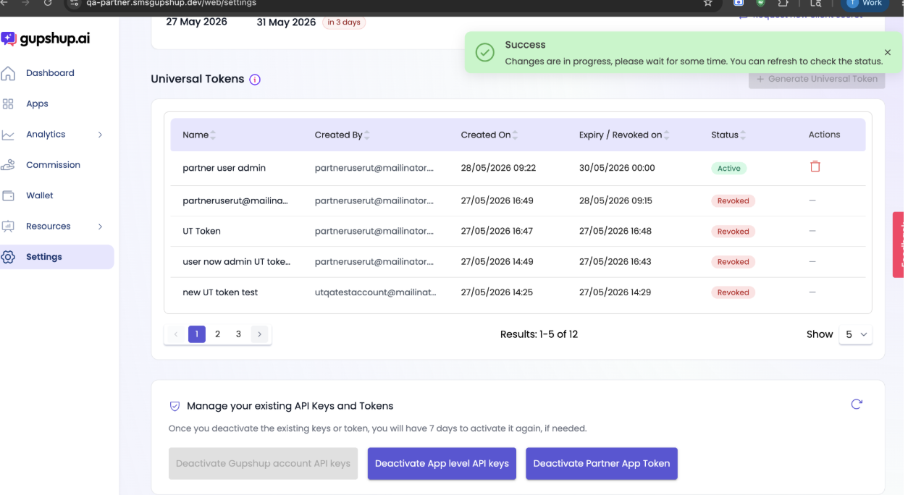Screen dimensions: 908x495
Task: Go to page 1 of the tokens
Action: [197, 334]
